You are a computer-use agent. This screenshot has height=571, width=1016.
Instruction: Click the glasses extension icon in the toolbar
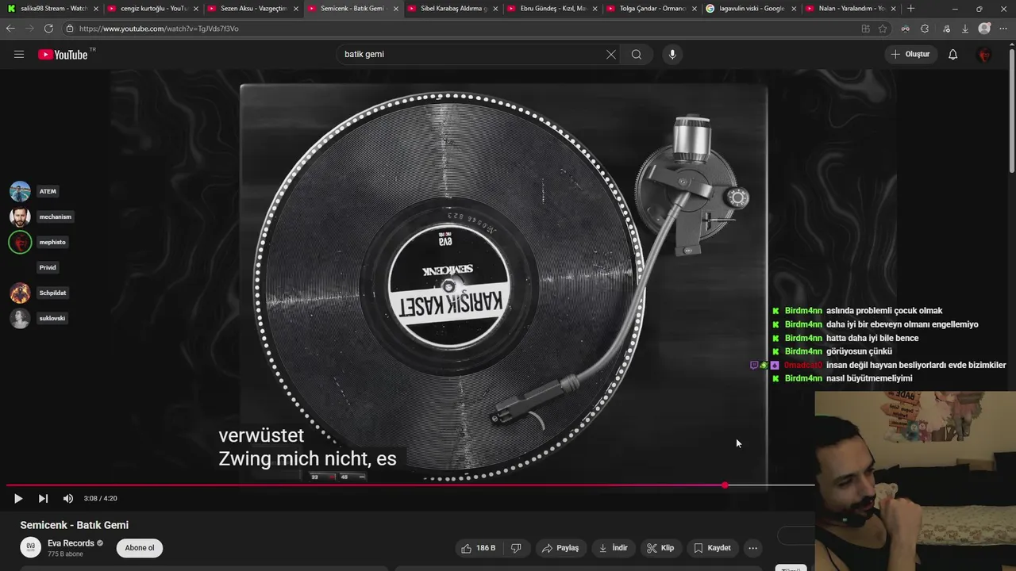tap(905, 29)
